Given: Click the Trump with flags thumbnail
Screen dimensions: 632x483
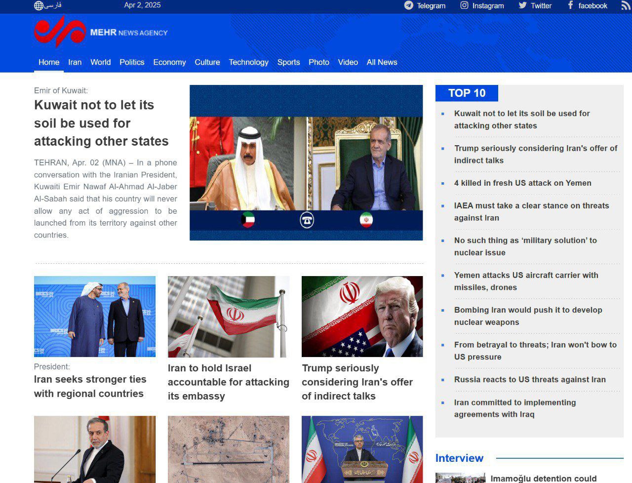Looking at the screenshot, I should pos(362,317).
